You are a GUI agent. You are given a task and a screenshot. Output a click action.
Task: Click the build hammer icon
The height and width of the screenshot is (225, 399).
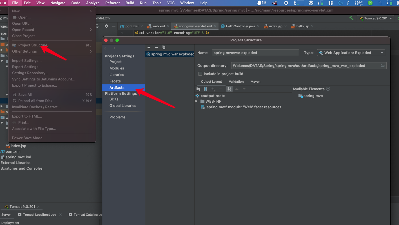point(351,18)
